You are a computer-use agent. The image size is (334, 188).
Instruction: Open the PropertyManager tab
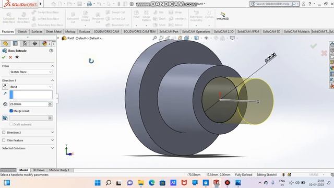pyautogui.click(x=15, y=43)
